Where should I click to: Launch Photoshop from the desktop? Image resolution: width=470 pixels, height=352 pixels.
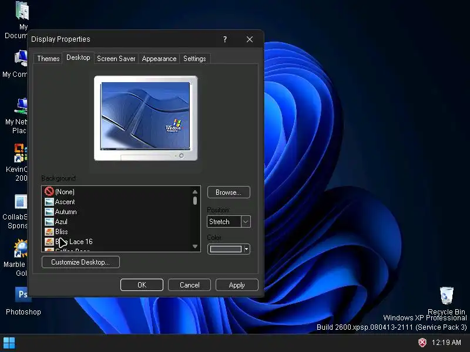23,295
